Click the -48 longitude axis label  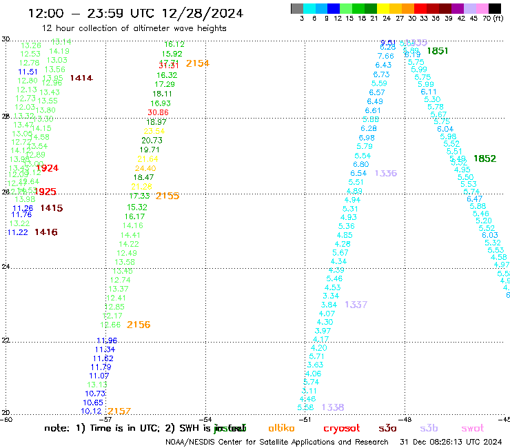point(405,420)
